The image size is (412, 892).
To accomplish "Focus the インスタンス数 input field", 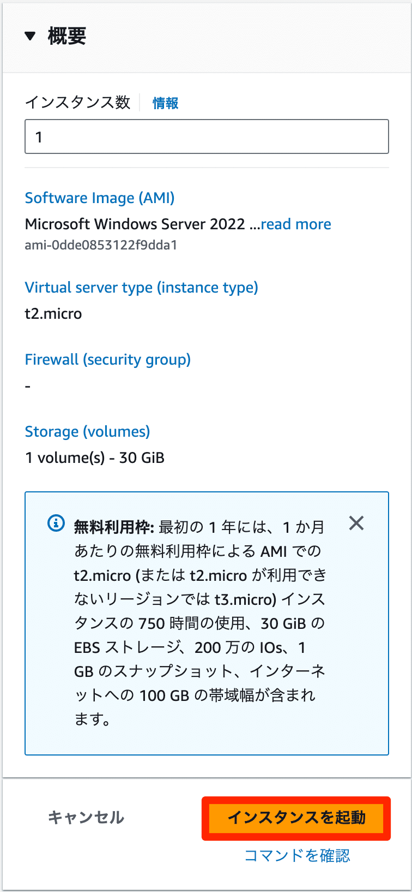I will [207, 136].
